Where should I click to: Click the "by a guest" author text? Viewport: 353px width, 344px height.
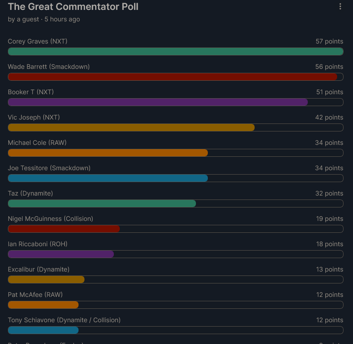point(23,19)
